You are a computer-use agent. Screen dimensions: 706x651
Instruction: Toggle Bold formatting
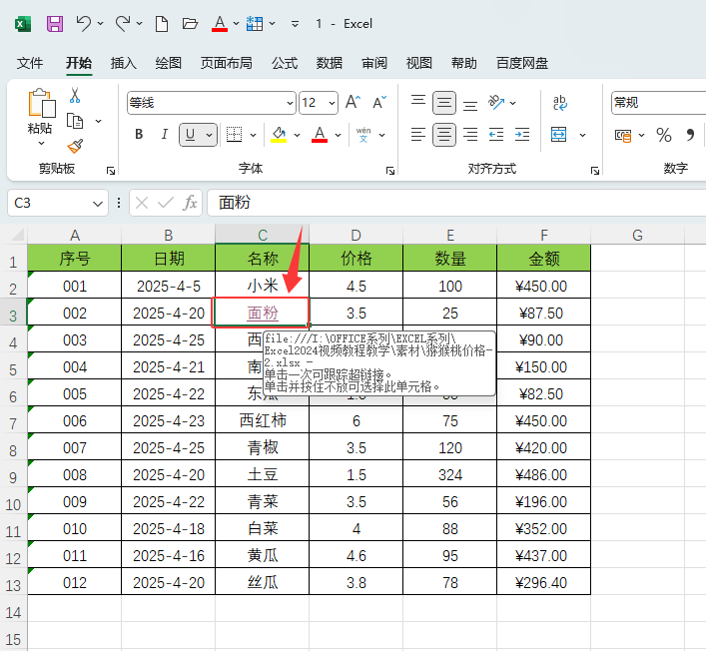click(x=139, y=134)
